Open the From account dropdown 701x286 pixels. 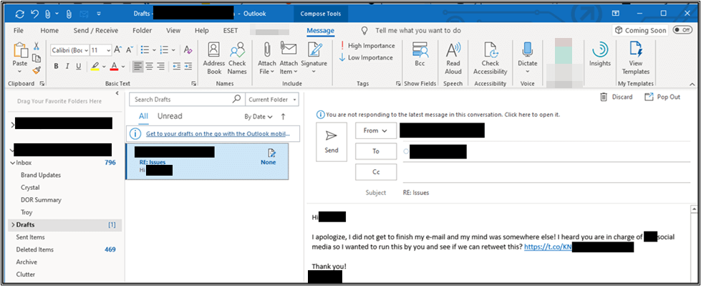click(376, 130)
